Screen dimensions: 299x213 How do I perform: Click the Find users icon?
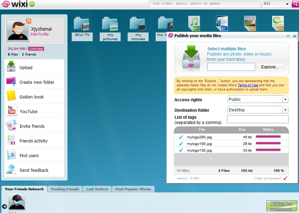[11, 154]
